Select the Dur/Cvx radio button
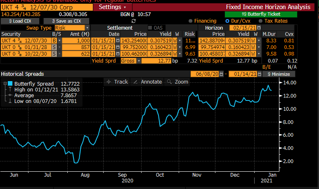 (227, 21)
